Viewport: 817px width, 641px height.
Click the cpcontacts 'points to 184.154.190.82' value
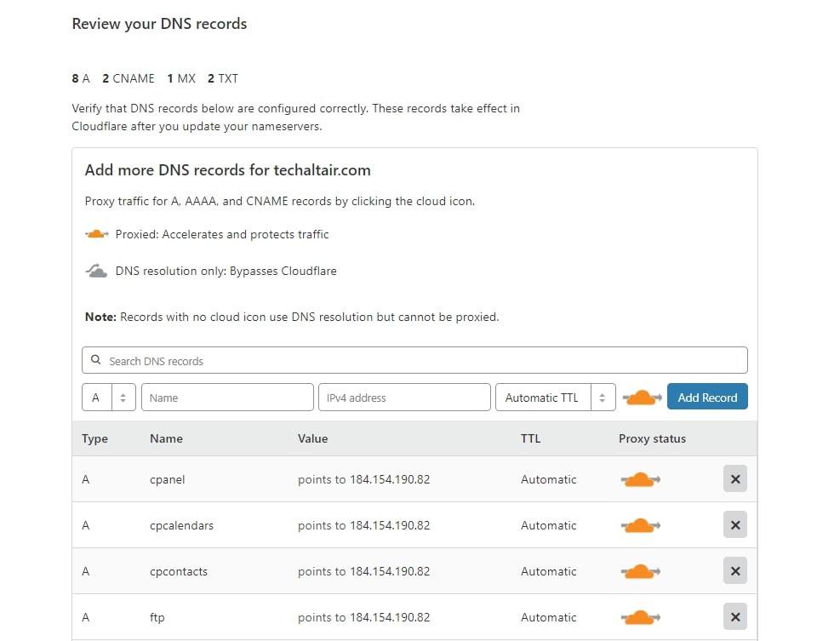(364, 571)
